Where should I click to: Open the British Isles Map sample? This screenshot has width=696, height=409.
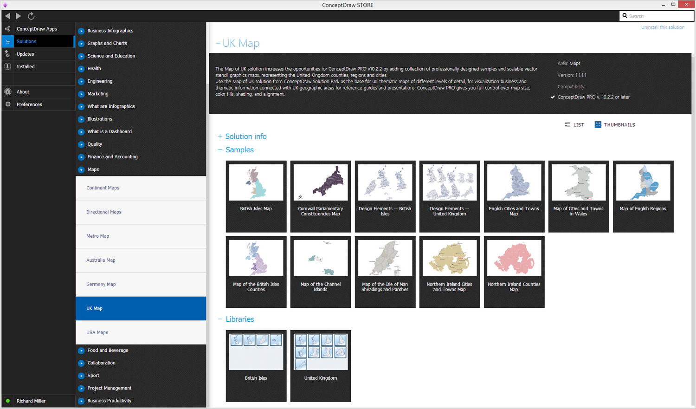click(x=256, y=196)
